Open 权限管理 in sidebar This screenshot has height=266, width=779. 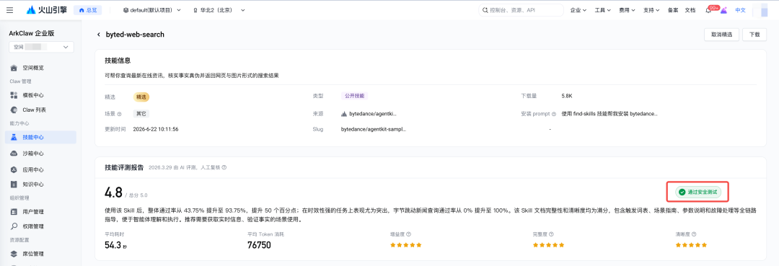(40, 226)
